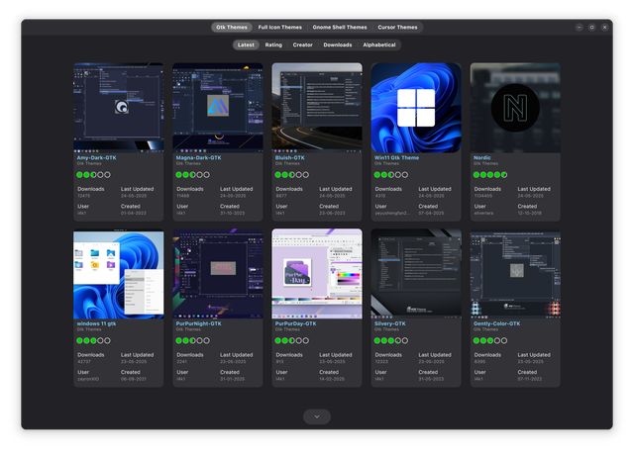The height and width of the screenshot is (453, 634).
Task: Click the rating dots on the Silvery-GTK card
Action: click(x=391, y=341)
